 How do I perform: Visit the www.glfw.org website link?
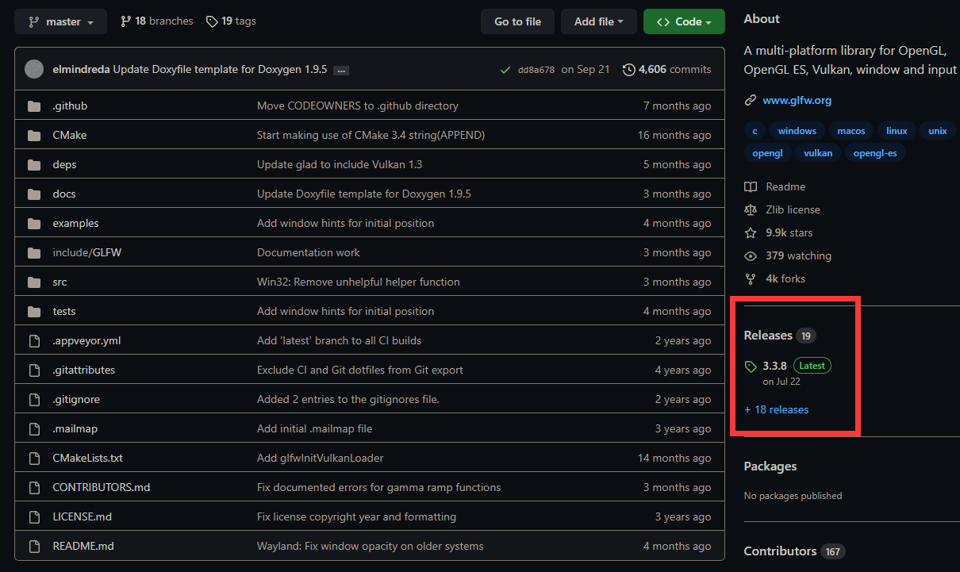pyautogui.click(x=797, y=100)
